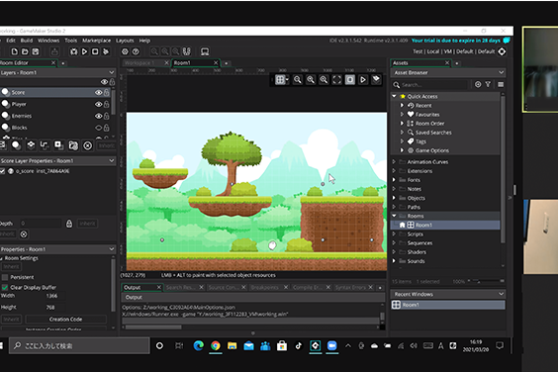This screenshot has width=558, height=372.
Task: Toggle visibility of the Enemies layer
Action: tap(98, 116)
